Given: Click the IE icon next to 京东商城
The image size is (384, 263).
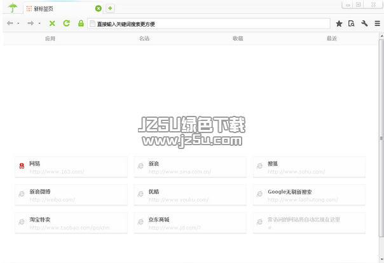Looking at the screenshot, I should tap(141, 222).
